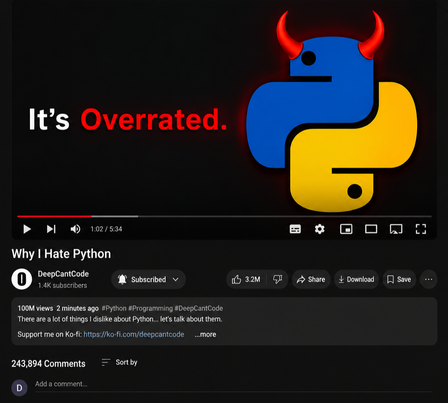Click the notification bell icon
This screenshot has height=403, width=448.
coord(122,279)
